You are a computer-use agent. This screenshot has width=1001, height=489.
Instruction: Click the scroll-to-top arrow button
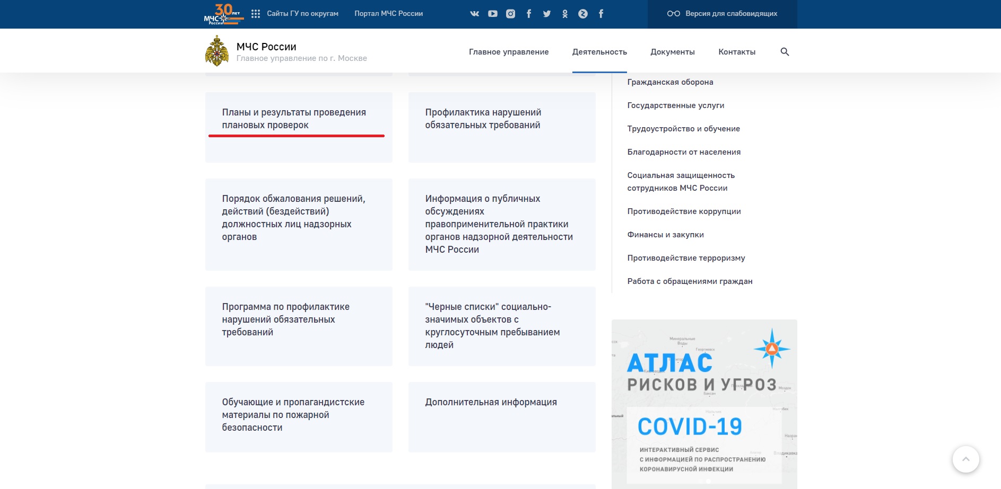pyautogui.click(x=966, y=459)
